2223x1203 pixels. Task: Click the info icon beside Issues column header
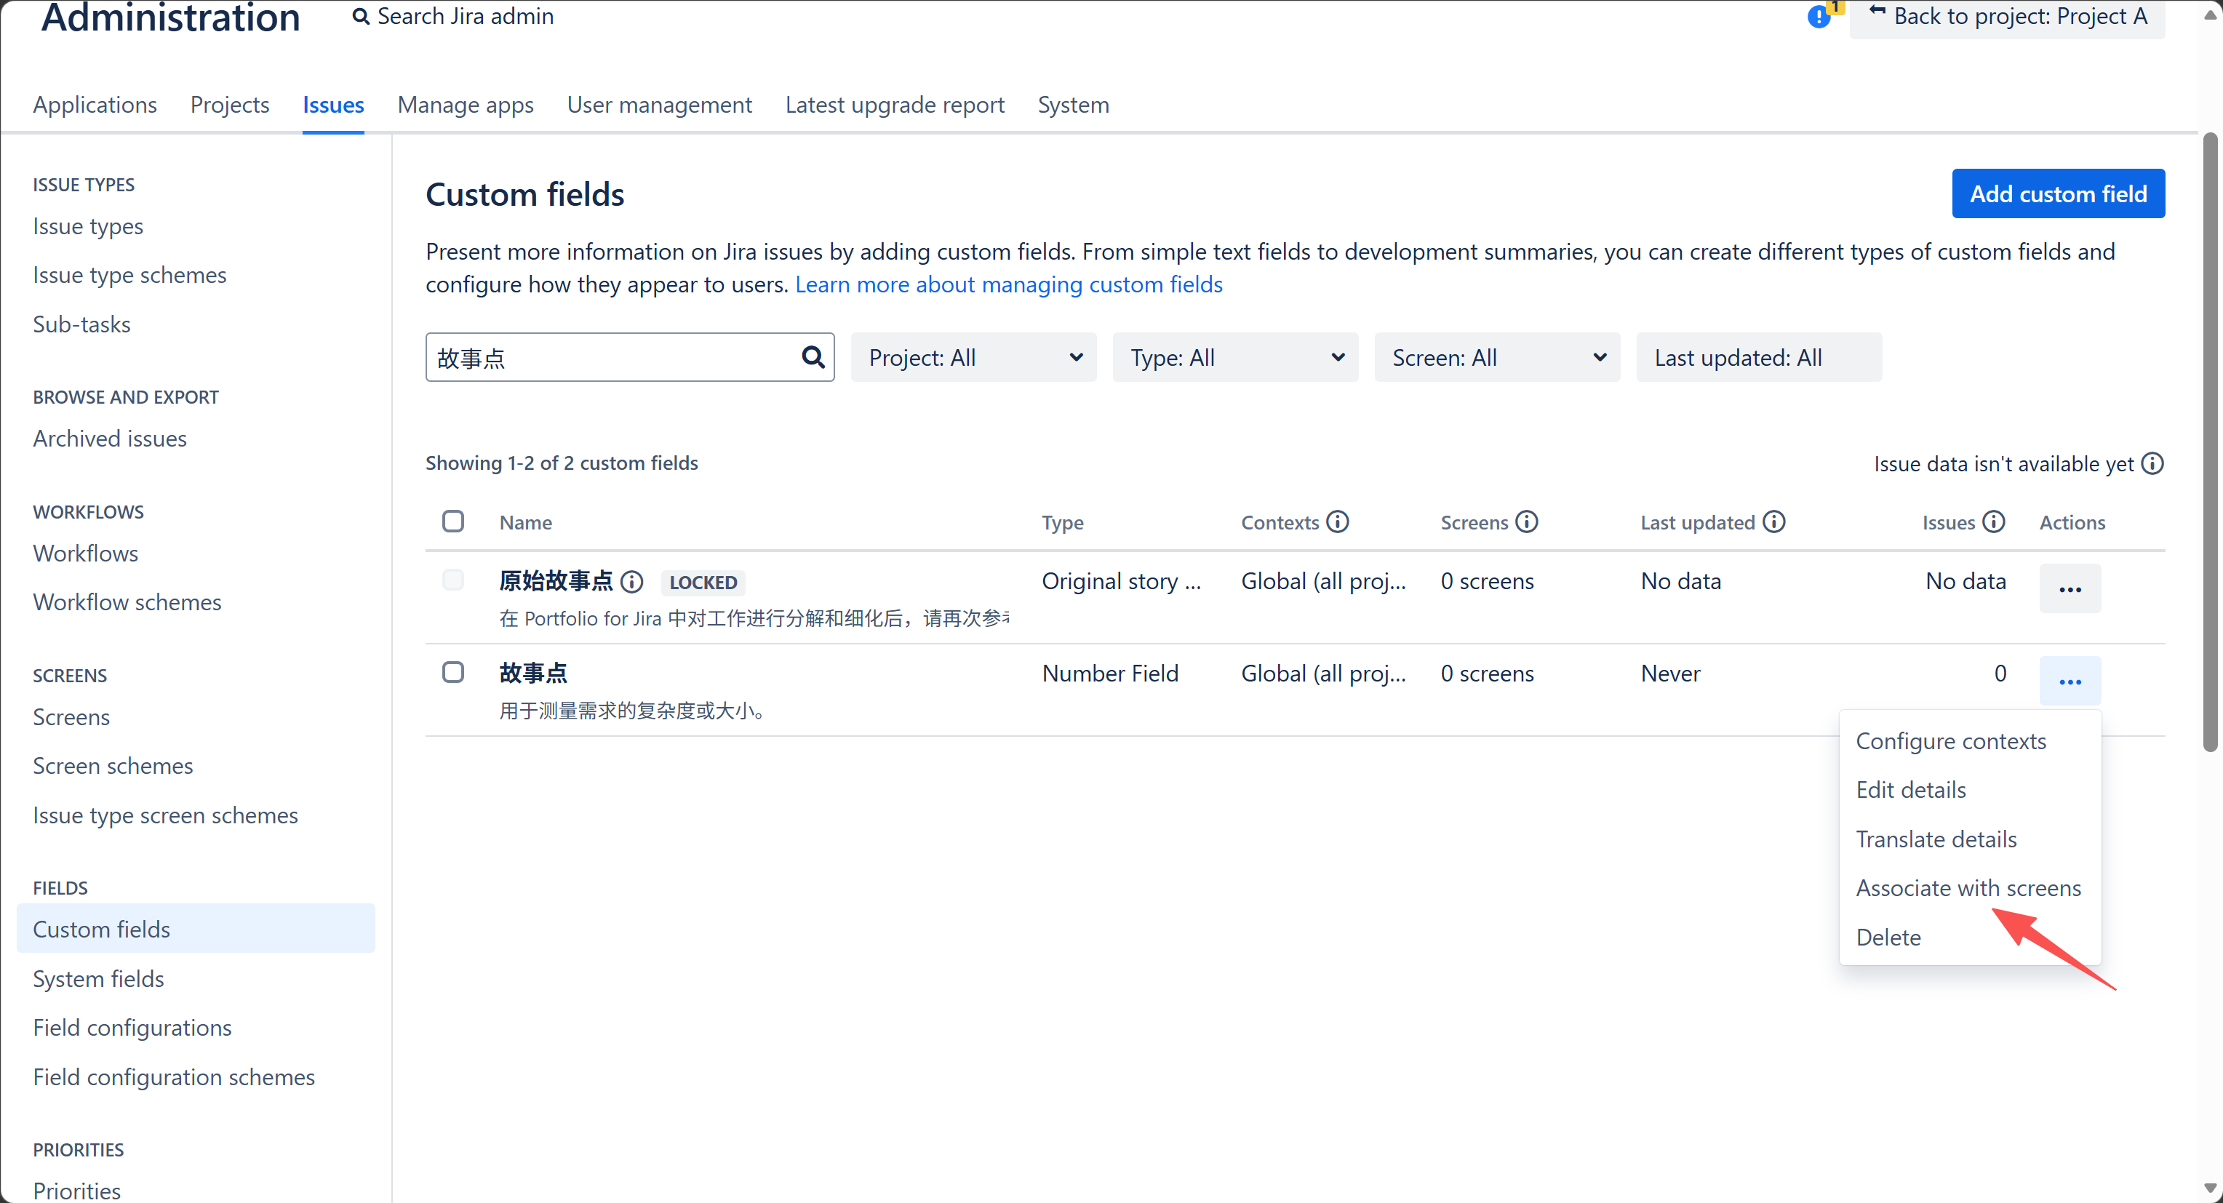[x=1993, y=522]
